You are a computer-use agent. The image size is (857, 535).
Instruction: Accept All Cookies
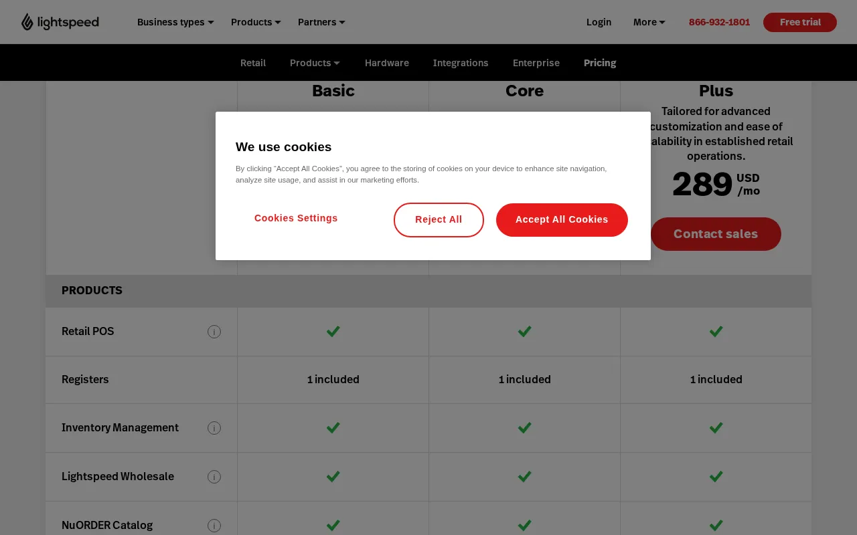tap(562, 219)
